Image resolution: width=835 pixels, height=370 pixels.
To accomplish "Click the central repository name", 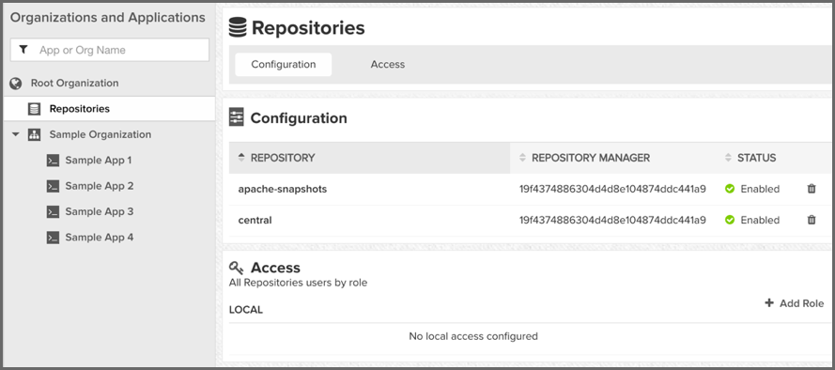I will coord(255,220).
